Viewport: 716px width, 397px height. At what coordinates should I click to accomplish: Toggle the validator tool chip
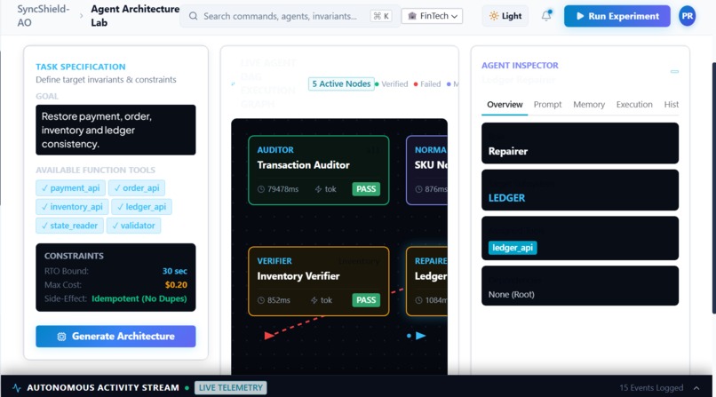tap(134, 226)
